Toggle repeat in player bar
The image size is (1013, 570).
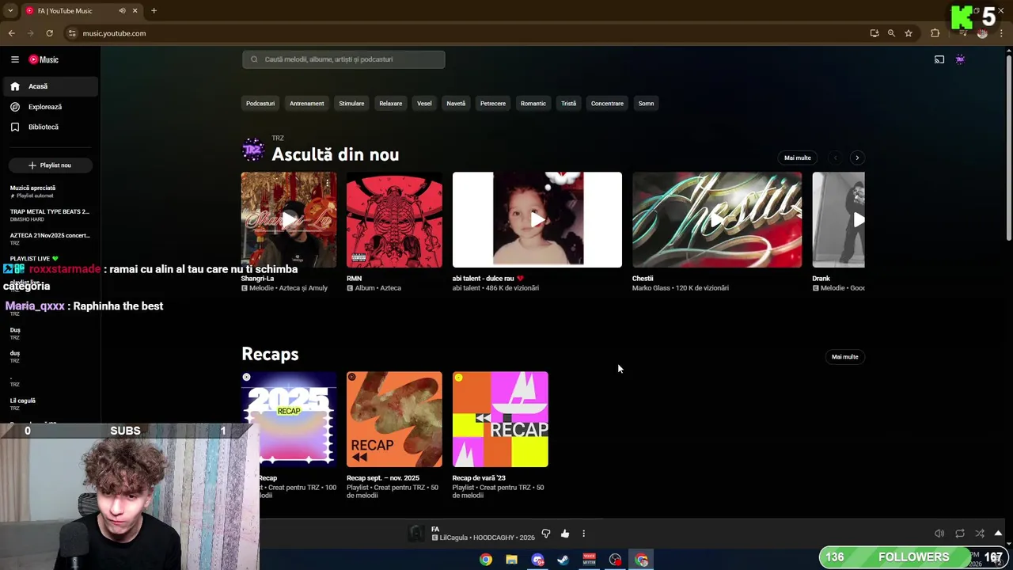tap(960, 534)
